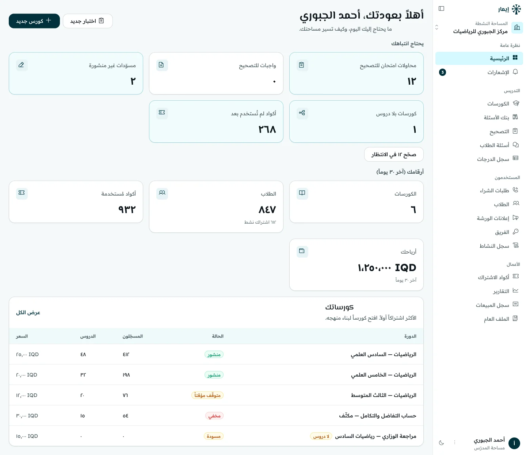Open the أرباحك earnings card

coord(357,265)
